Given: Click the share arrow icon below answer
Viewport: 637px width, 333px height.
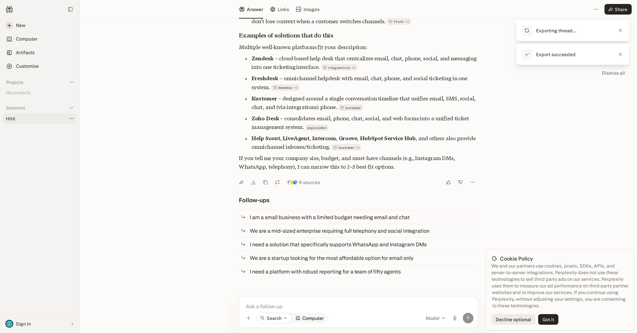Looking at the screenshot, I should (242, 182).
